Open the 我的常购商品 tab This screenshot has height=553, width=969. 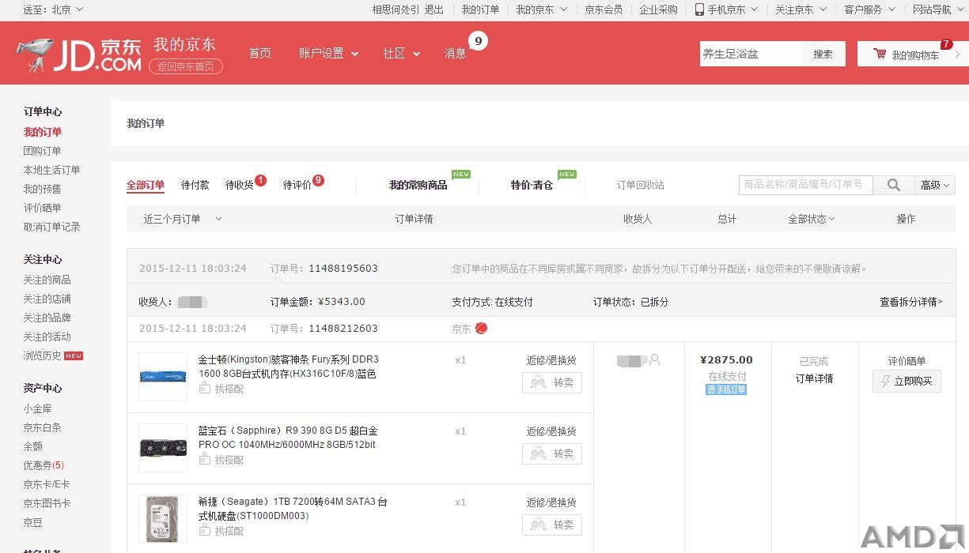(418, 185)
